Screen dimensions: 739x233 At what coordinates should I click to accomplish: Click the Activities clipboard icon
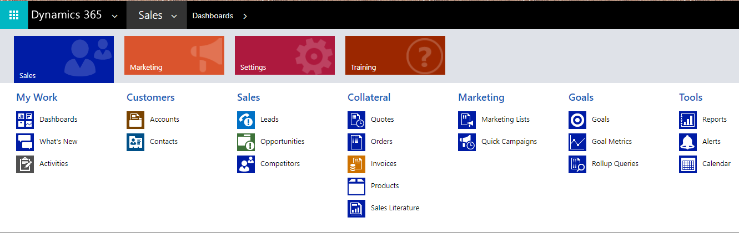25,164
